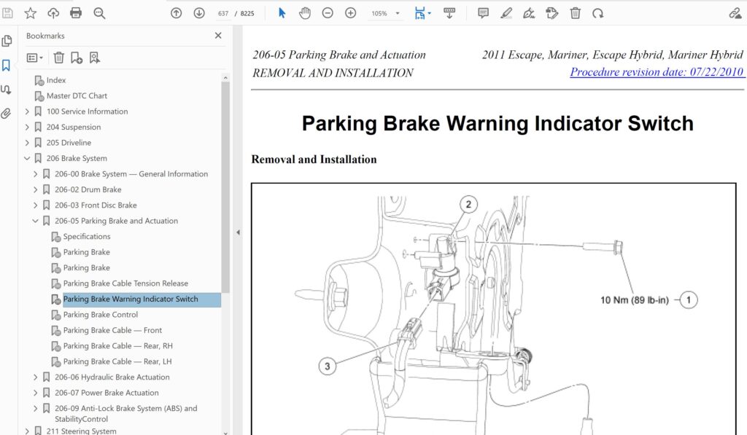Toggle the page thumbnails panel

(7, 41)
